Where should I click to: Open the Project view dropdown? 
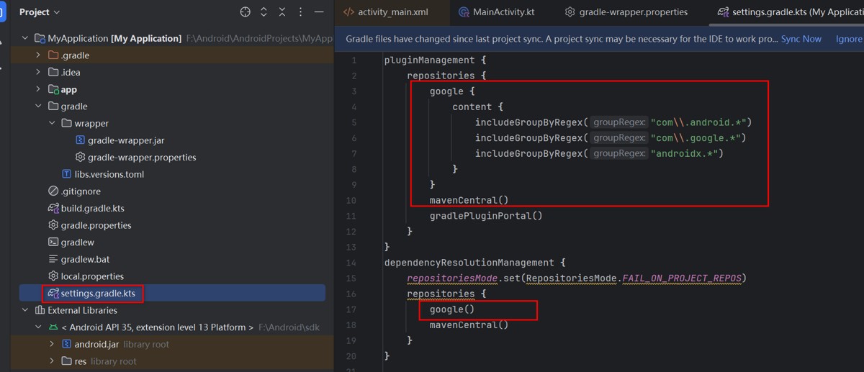click(40, 12)
